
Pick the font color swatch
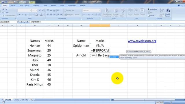tap(41, 15)
